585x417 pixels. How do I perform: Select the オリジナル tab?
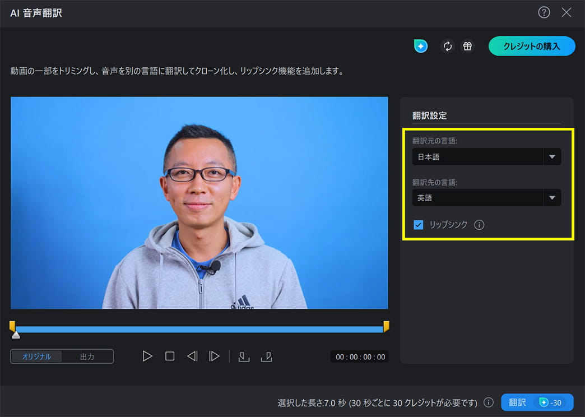pos(37,356)
